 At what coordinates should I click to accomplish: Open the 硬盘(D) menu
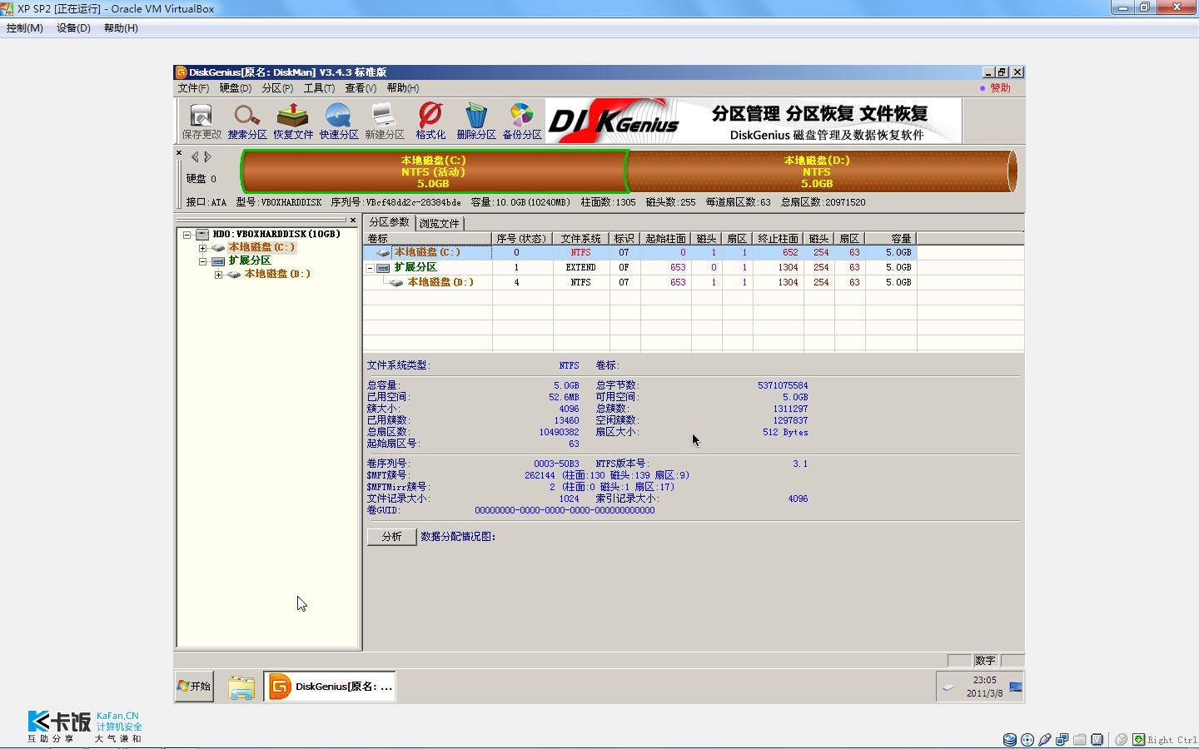tap(236, 87)
